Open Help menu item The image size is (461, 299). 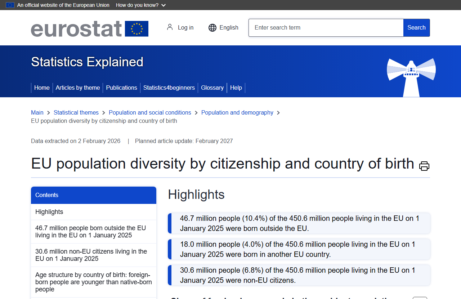click(x=236, y=88)
